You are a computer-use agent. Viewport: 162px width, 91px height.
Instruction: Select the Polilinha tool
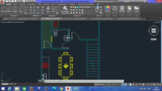[x=8, y=9]
